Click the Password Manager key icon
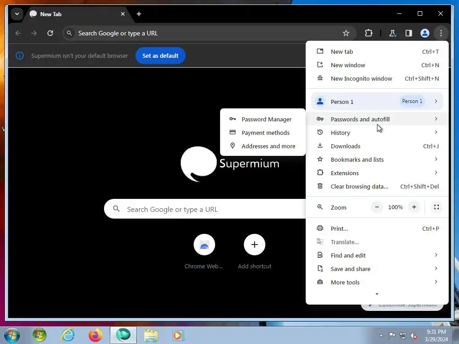459x344 pixels. [233, 119]
